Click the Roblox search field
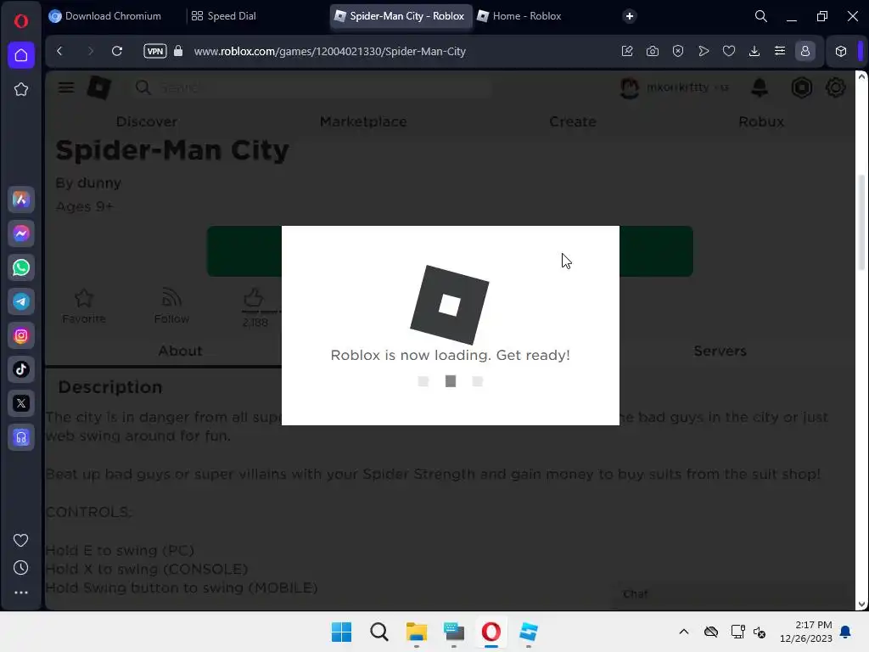 313,87
